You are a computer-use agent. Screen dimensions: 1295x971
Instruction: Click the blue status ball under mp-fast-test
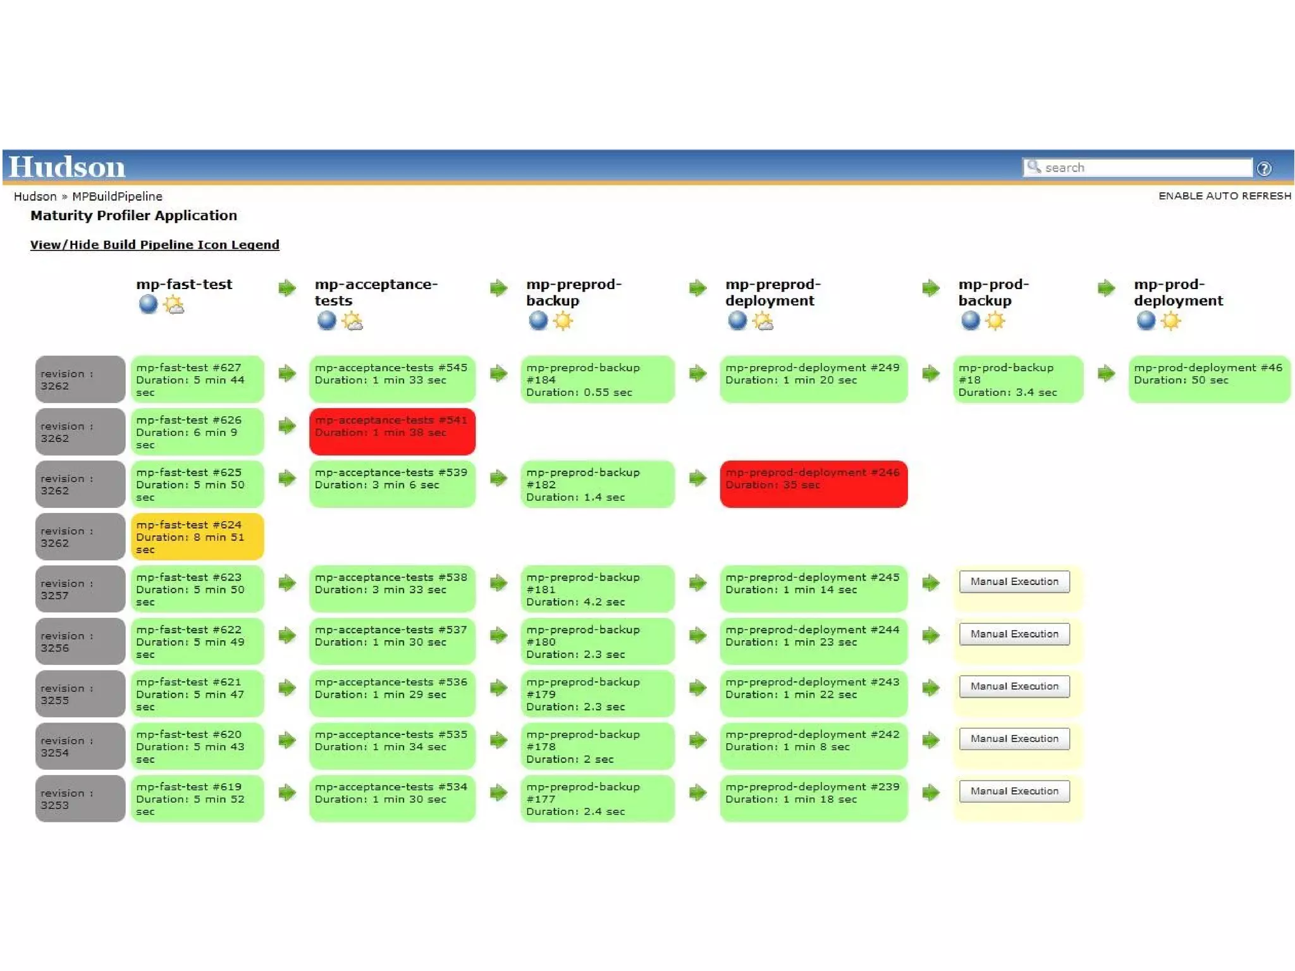148,304
